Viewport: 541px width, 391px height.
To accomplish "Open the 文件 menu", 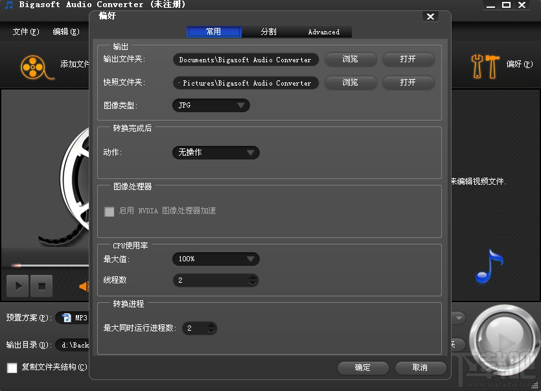I will click(x=25, y=31).
